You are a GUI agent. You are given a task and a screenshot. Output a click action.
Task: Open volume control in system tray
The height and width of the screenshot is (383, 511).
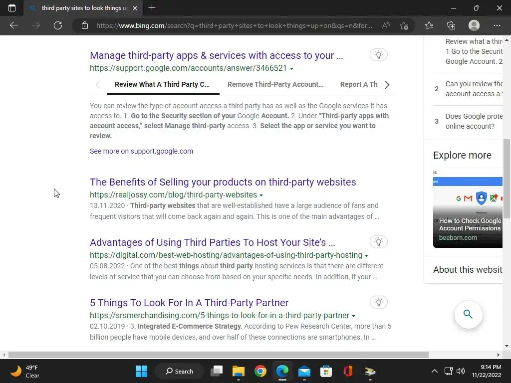click(x=461, y=371)
